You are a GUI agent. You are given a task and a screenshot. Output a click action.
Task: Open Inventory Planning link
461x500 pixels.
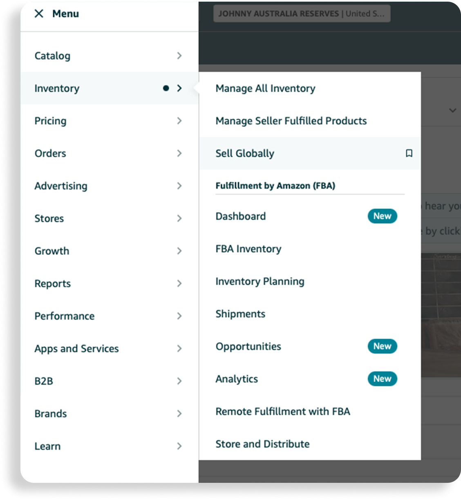[x=260, y=281]
